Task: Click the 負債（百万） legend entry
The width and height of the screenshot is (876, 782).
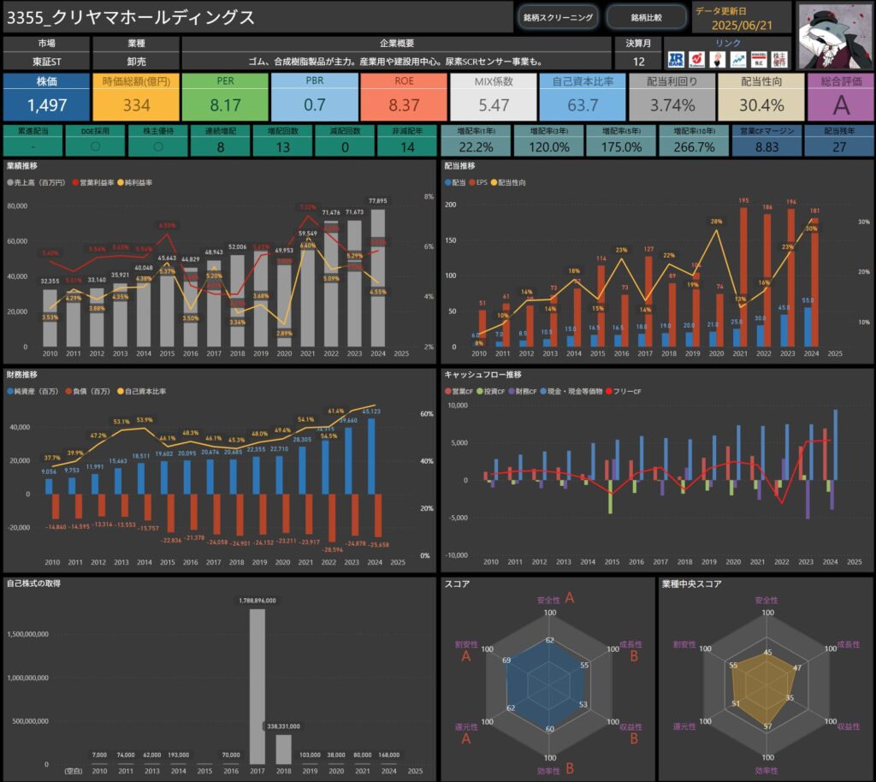Action: pyautogui.click(x=88, y=392)
